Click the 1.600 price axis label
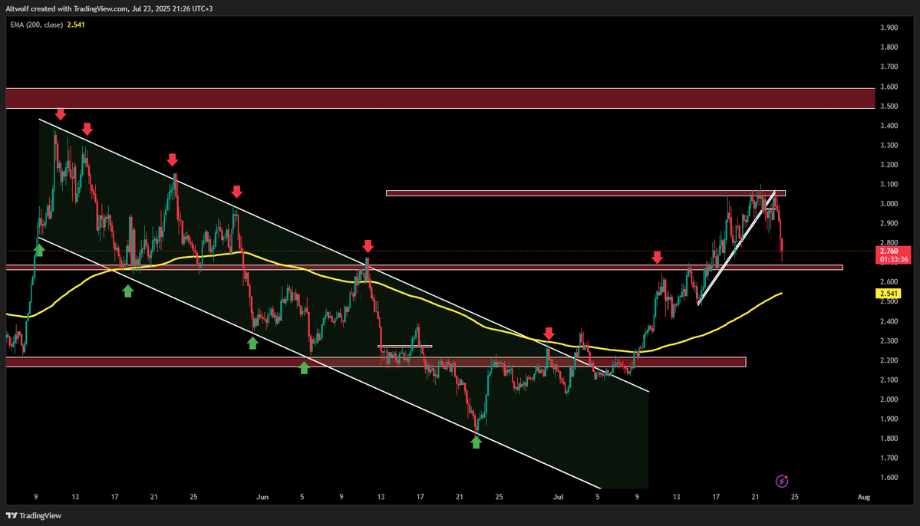This screenshot has height=526, width=920. [889, 478]
